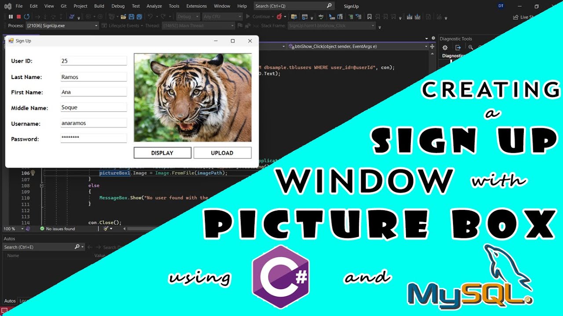The image size is (563, 316).
Task: Click the Username field showing anaramos
Action: 94,123
